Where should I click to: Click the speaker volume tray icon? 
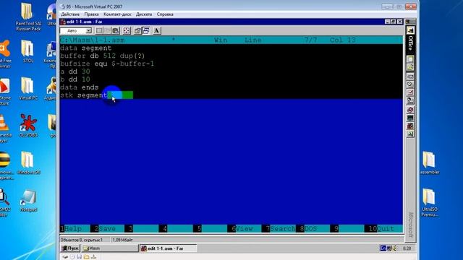point(395,248)
